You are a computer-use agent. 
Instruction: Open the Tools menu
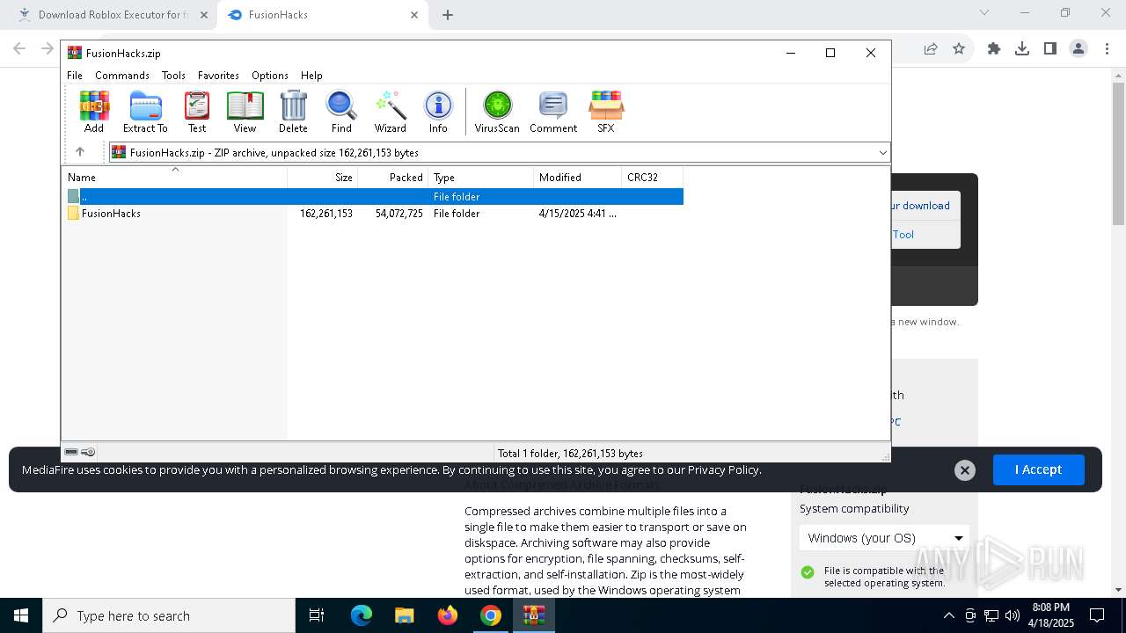click(x=173, y=76)
